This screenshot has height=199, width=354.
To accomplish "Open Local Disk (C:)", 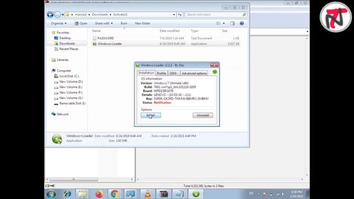I will (x=69, y=76).
